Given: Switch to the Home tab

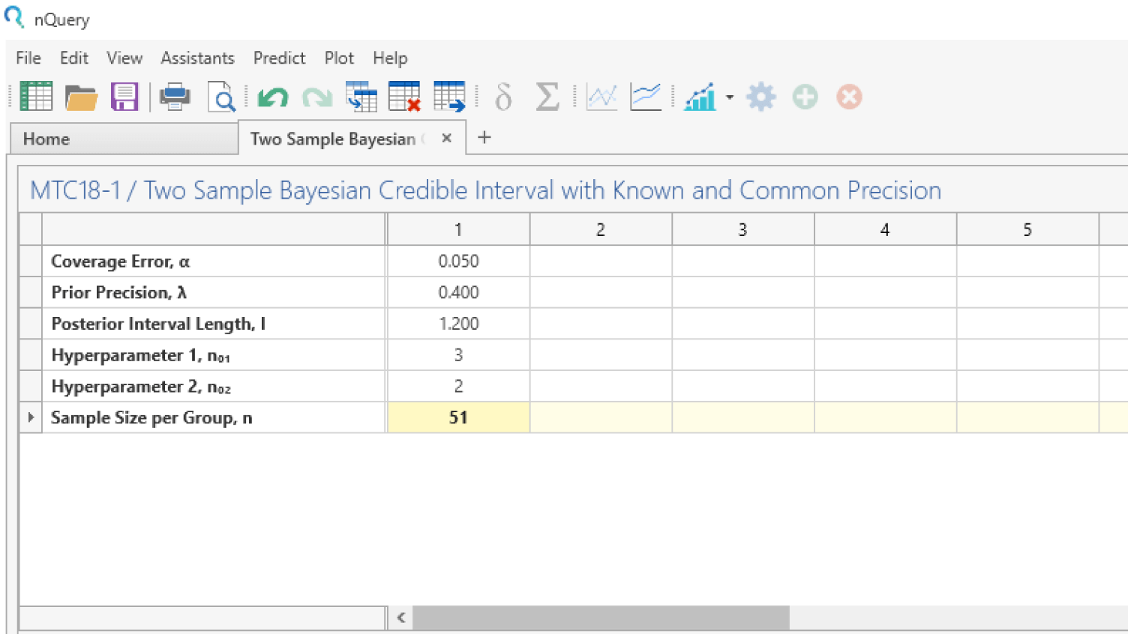Looking at the screenshot, I should click(46, 139).
